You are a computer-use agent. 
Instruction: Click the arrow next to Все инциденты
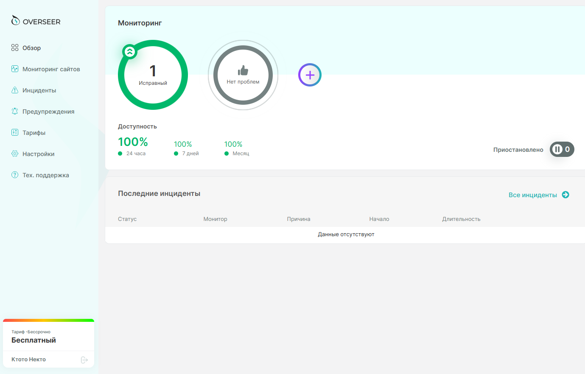565,195
